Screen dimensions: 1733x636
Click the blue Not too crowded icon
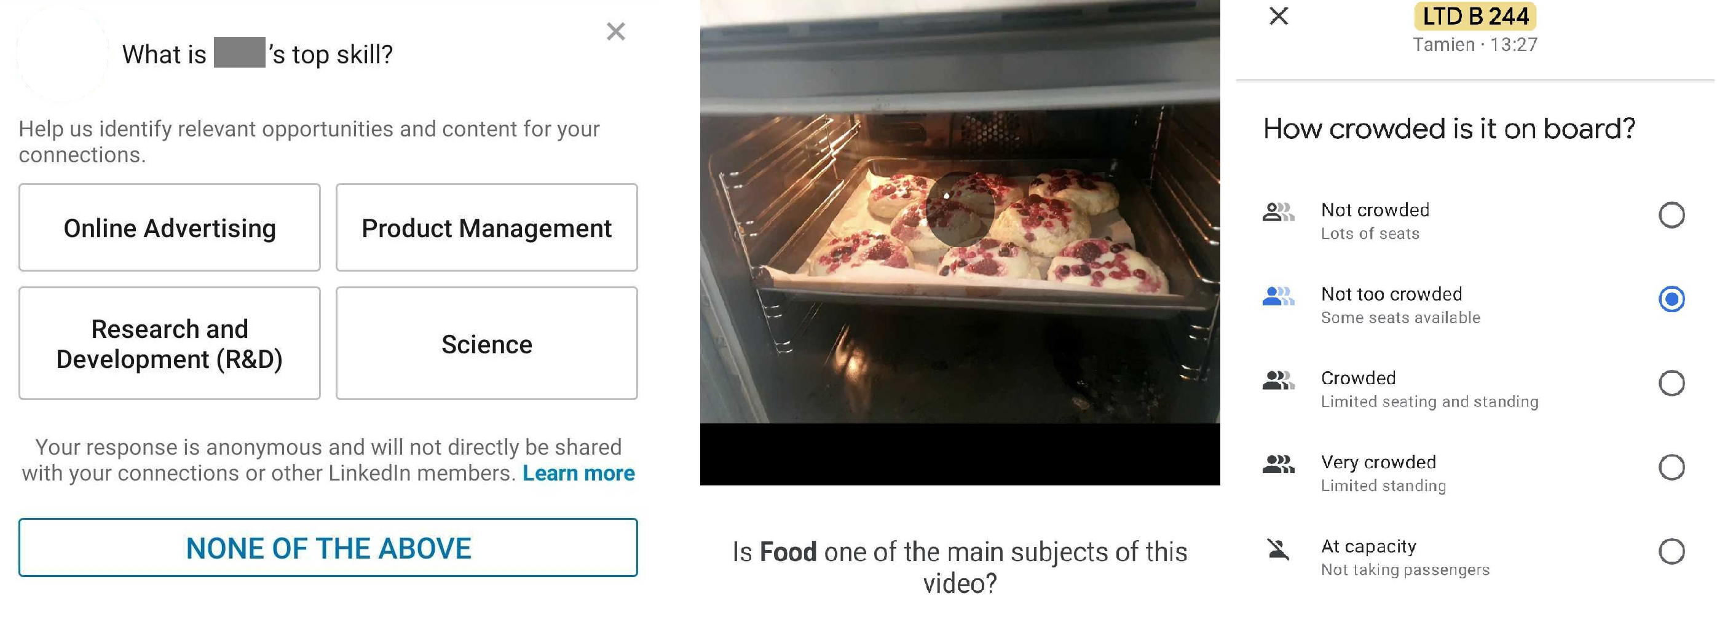click(x=1278, y=296)
